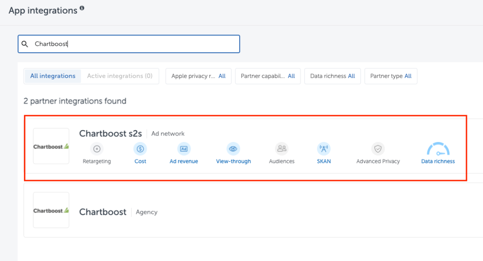Click the Audiences people icon
The width and height of the screenshot is (483, 261).
[x=282, y=149]
